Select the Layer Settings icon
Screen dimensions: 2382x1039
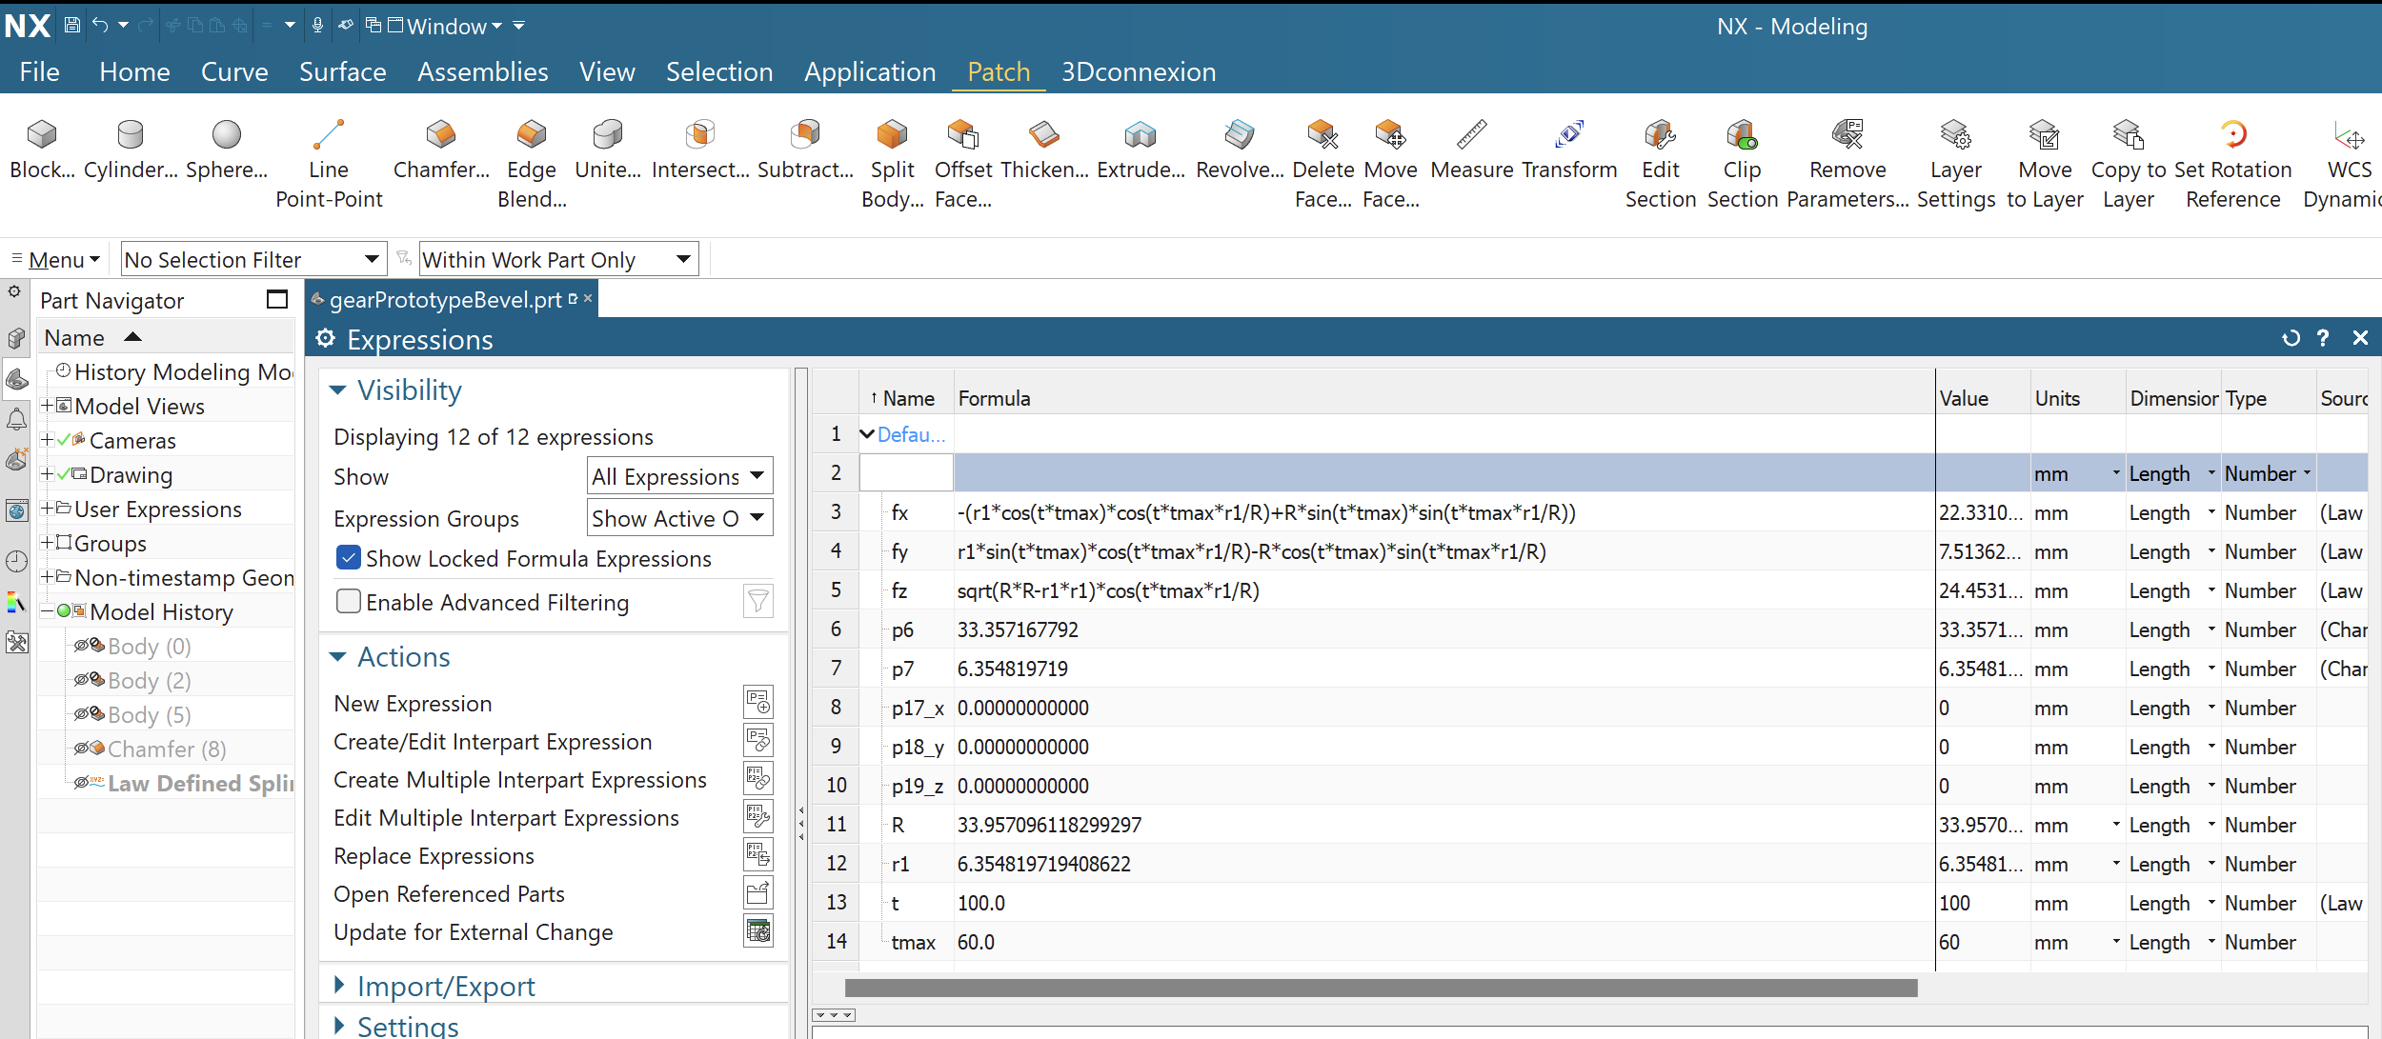1955,135
